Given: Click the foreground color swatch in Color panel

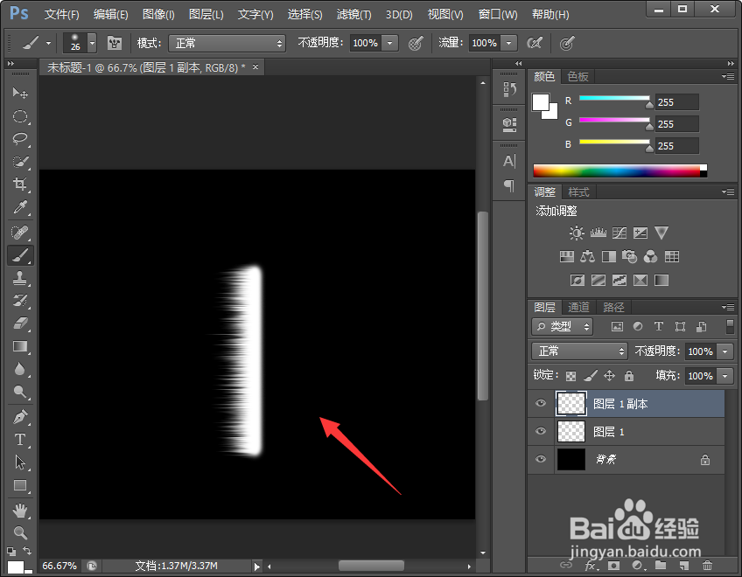Looking at the screenshot, I should coord(541,101).
